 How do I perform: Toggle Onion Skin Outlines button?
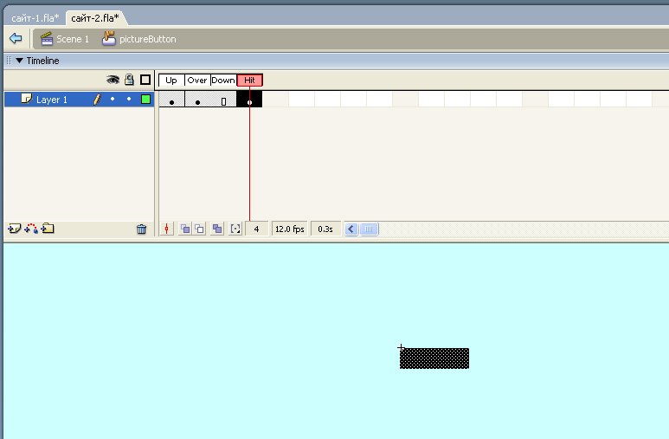pos(200,229)
